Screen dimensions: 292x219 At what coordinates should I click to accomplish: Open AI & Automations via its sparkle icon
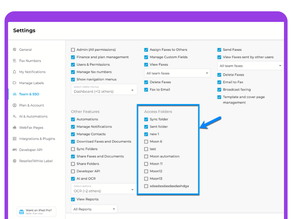click(x=15, y=116)
